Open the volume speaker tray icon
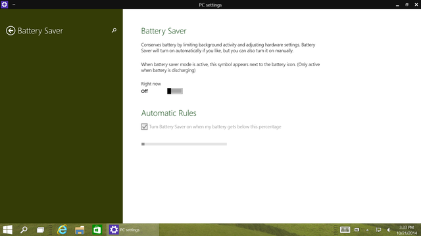 [389, 230]
